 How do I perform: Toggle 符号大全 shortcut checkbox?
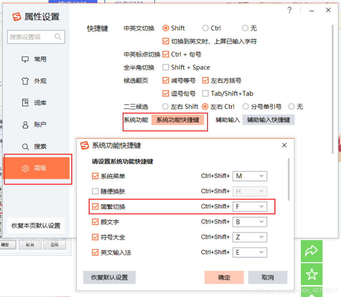95,237
